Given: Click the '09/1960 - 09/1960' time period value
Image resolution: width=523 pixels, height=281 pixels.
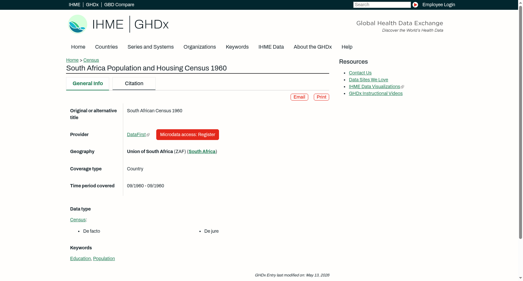Looking at the screenshot, I should click(x=145, y=186).
